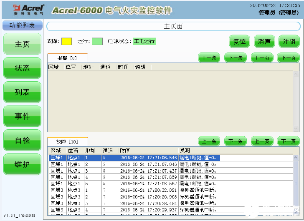Viewport: 304px width, 221px height.
Task: Click the 时间 column header in fault table
Action: click(x=125, y=150)
